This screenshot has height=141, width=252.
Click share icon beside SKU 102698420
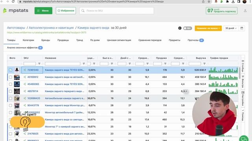[x=25, y=98]
